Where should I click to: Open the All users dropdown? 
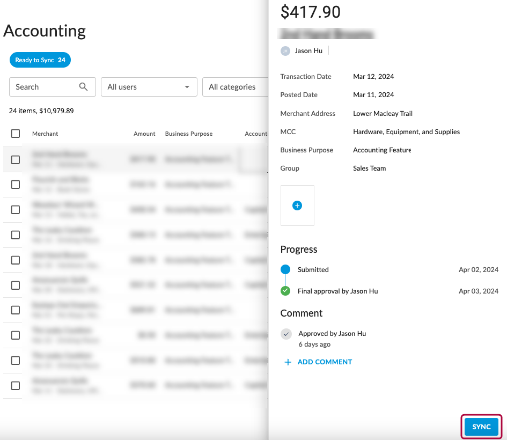tap(149, 87)
